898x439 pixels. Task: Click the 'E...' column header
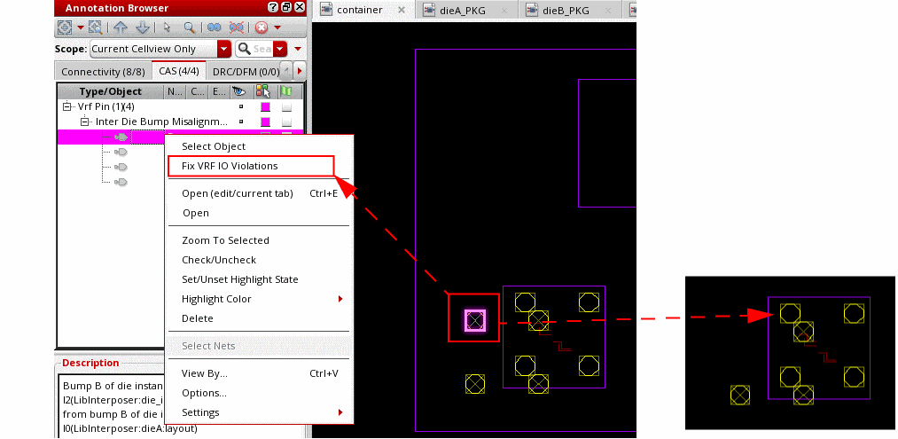point(219,91)
